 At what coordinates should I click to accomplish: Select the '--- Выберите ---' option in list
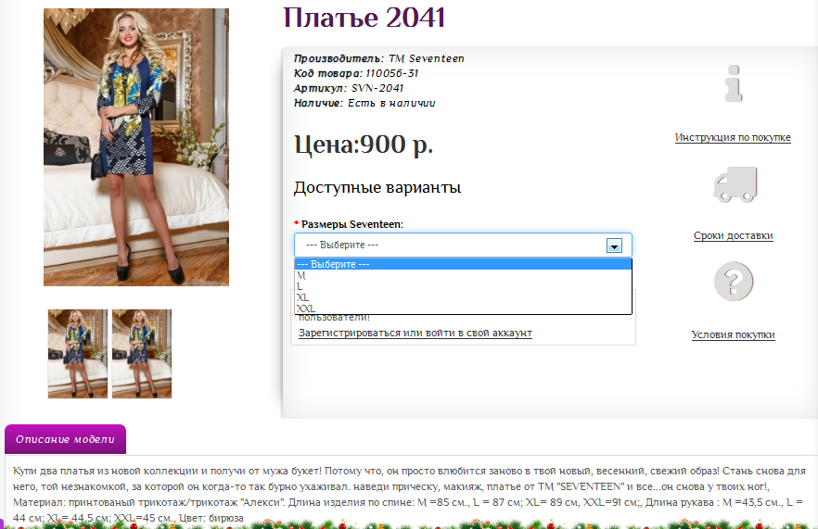click(463, 264)
